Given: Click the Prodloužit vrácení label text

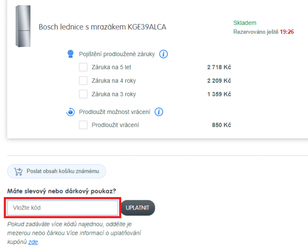Looking at the screenshot, I should point(115,125).
